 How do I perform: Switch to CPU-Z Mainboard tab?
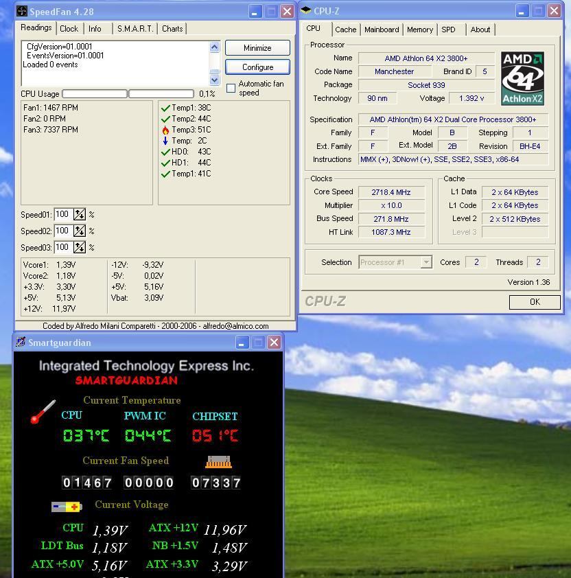point(382,30)
